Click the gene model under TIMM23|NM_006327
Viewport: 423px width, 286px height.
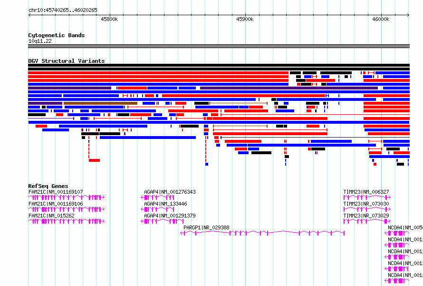[x=367, y=197]
